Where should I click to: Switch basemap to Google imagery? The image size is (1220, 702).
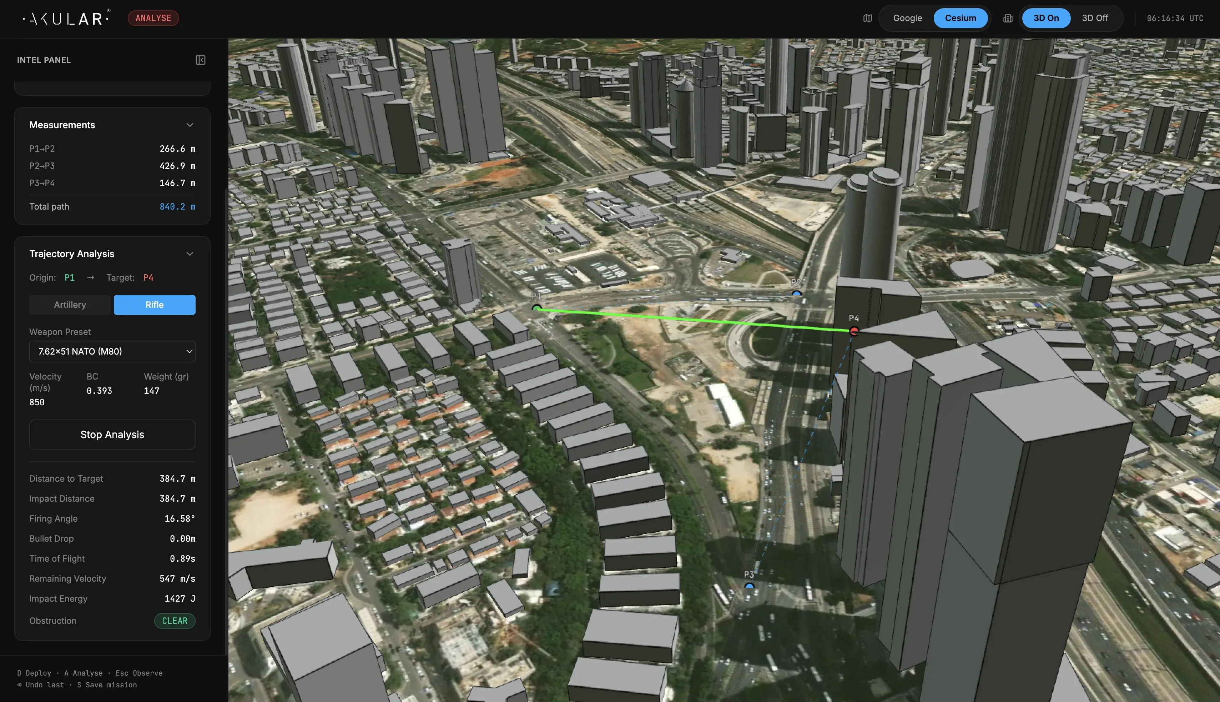908,18
